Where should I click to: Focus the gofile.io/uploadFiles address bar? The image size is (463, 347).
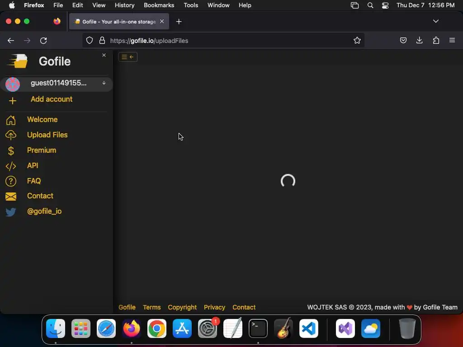click(223, 41)
